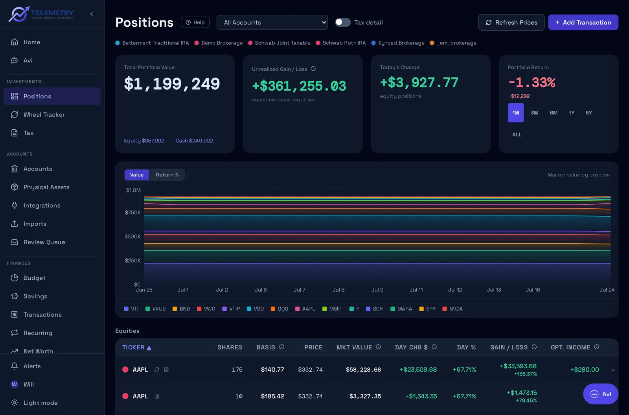Open the All Accounts dropdown

click(x=272, y=22)
